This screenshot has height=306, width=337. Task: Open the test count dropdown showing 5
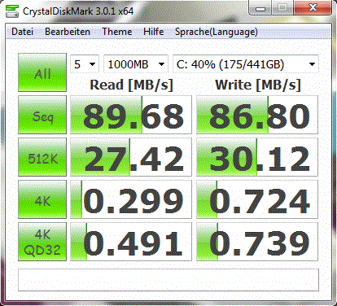pos(85,64)
